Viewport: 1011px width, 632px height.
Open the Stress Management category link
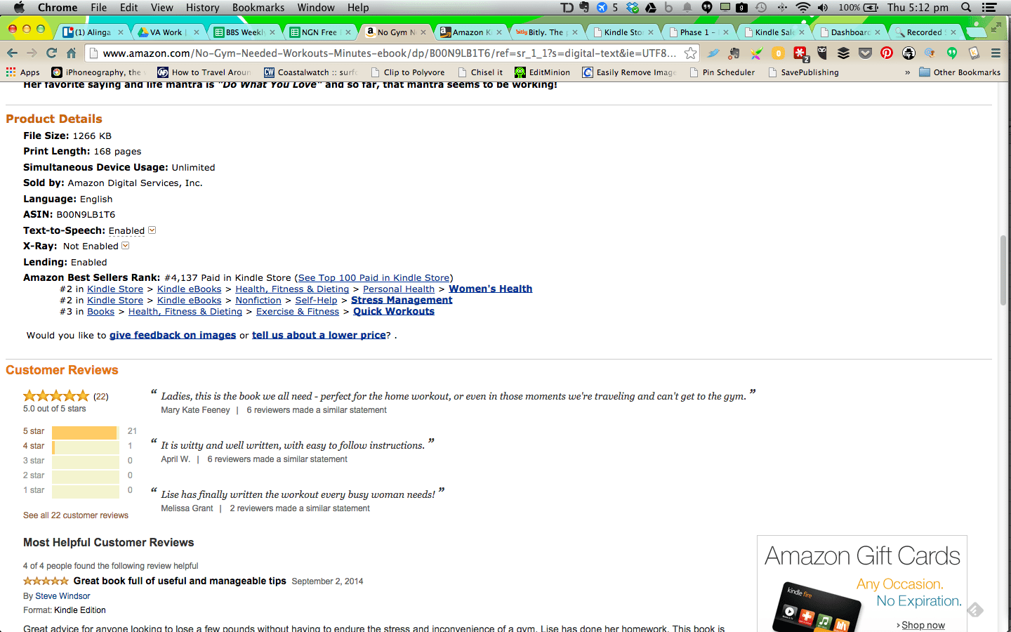tap(402, 300)
